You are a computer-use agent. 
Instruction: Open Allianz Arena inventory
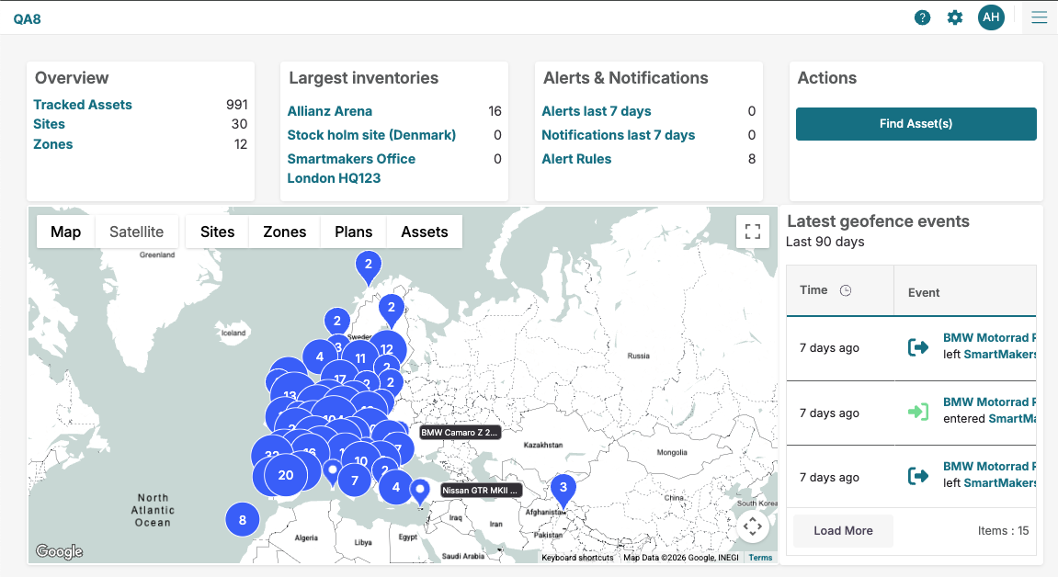(329, 111)
